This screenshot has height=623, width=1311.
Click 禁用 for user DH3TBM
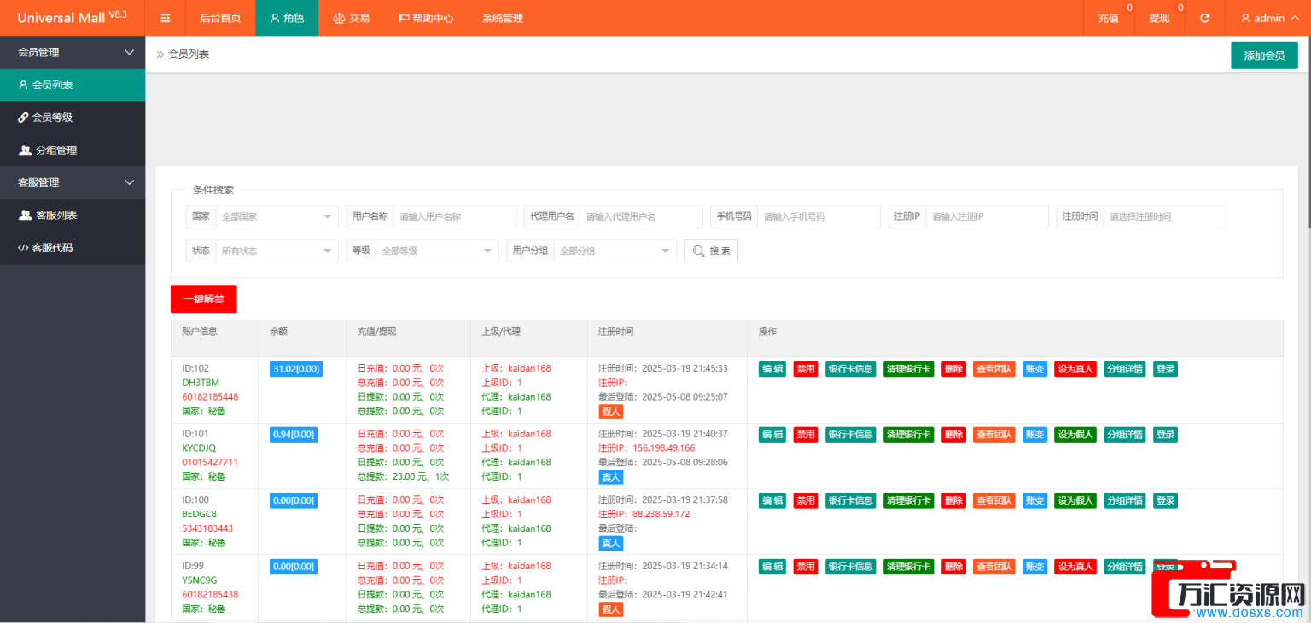806,369
